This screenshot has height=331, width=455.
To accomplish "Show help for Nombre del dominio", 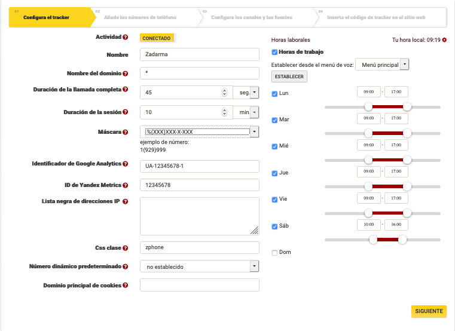I will 125,73.
